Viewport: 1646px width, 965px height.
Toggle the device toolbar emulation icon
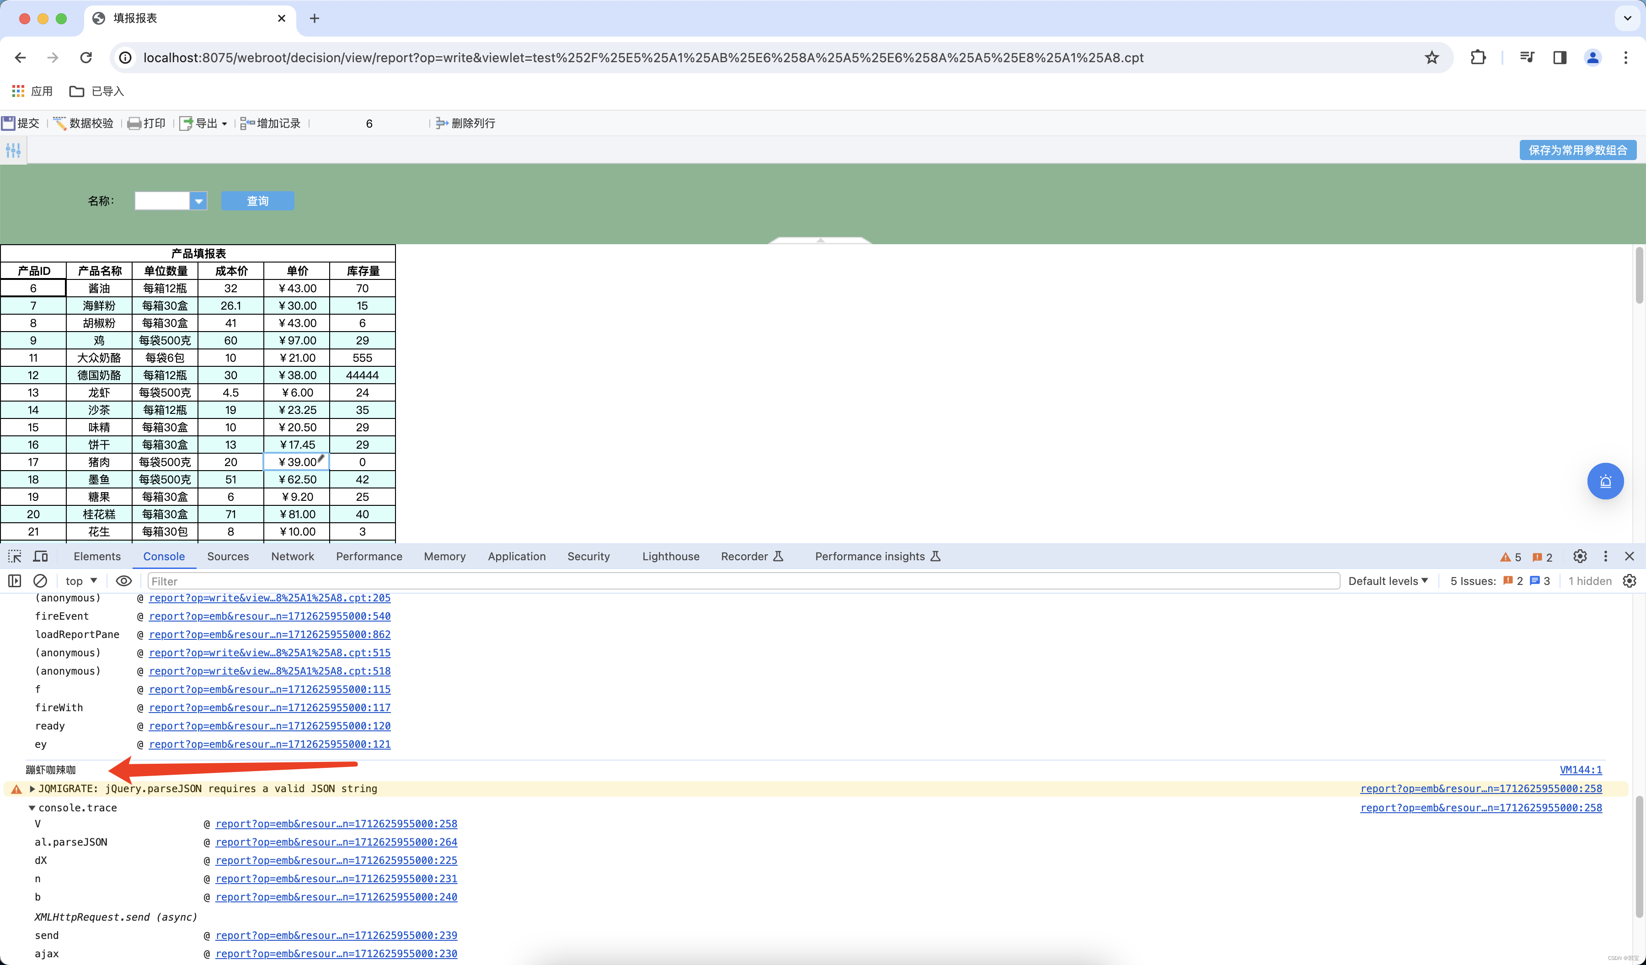tap(41, 556)
